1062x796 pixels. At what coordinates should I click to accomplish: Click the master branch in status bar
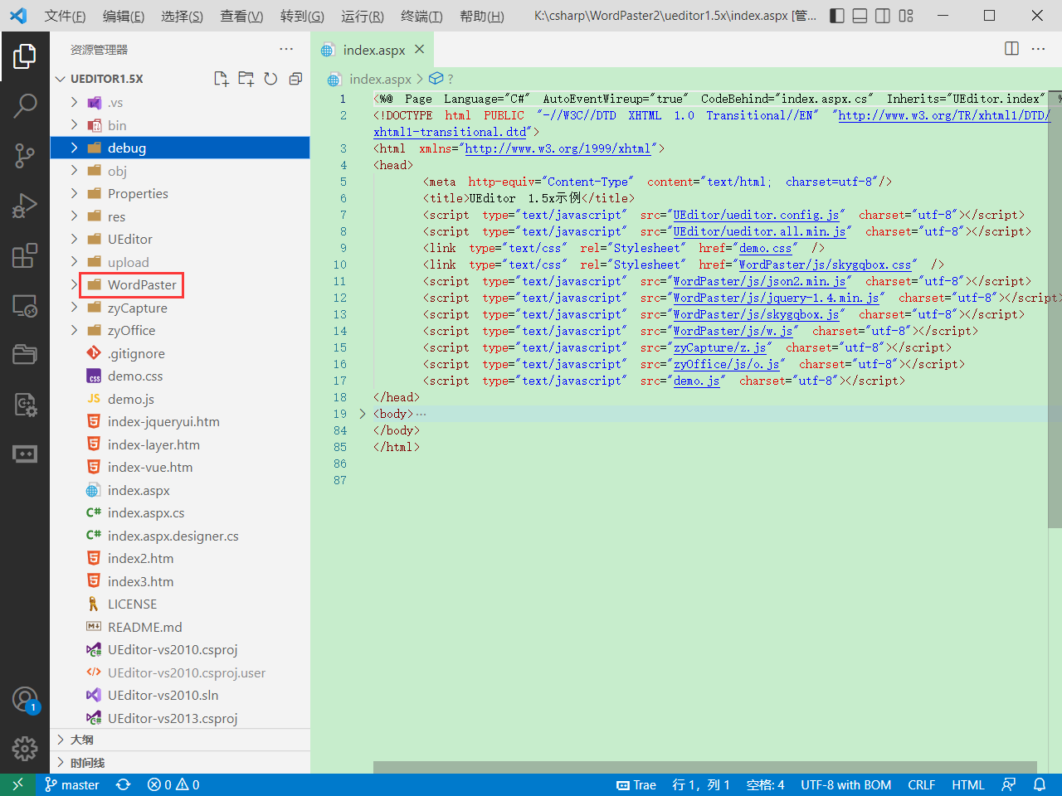tap(72, 784)
